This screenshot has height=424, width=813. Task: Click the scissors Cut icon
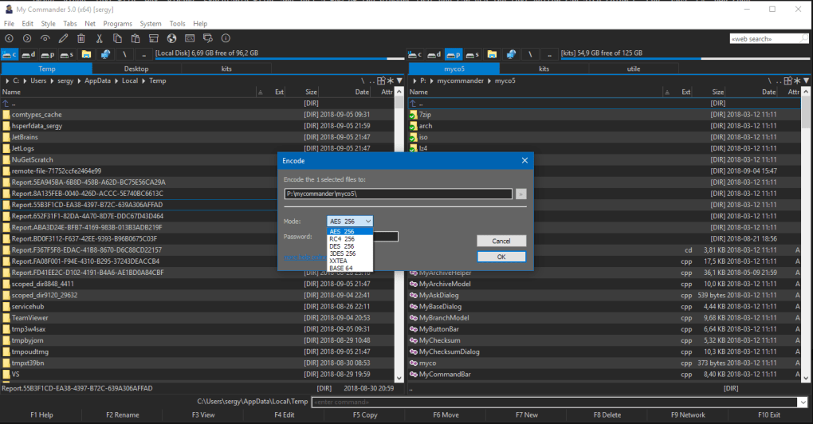(x=100, y=38)
